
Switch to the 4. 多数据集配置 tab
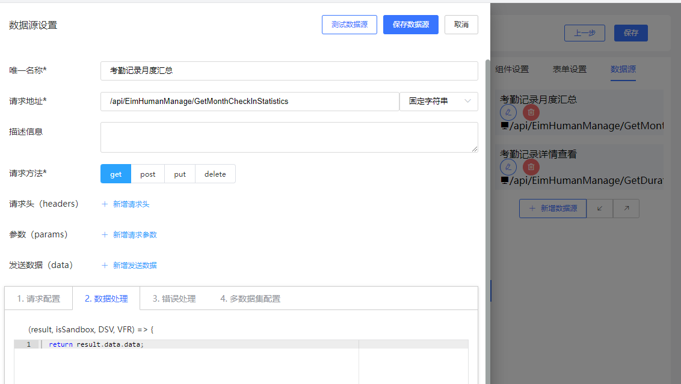250,299
